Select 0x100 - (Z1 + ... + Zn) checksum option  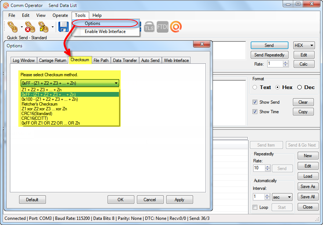(70, 99)
